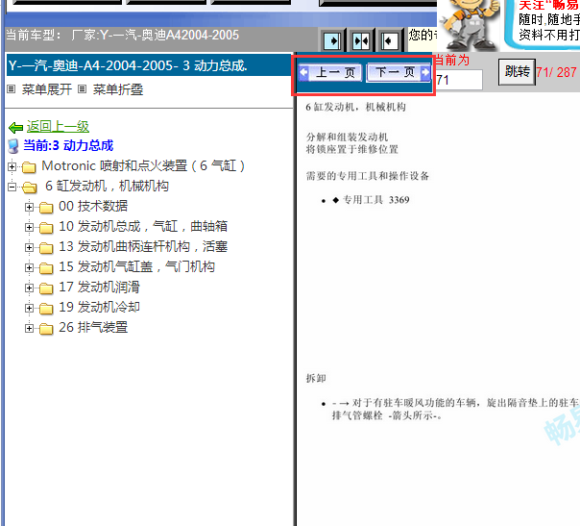Collapse the 6 缸发动机，机械机构 folder
Viewport: 580px width, 526px height.
click(x=12, y=188)
